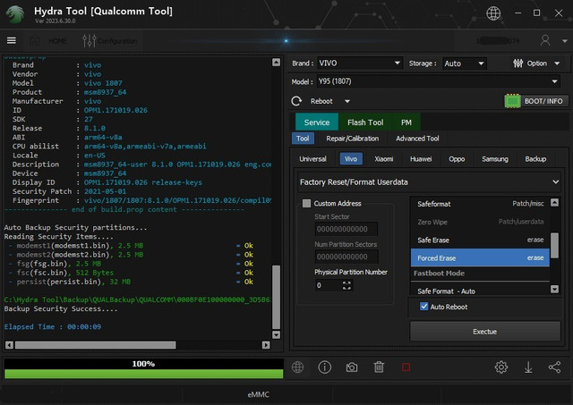Expand the Reboot dropdown arrow
The height and width of the screenshot is (405, 573).
coord(347,101)
